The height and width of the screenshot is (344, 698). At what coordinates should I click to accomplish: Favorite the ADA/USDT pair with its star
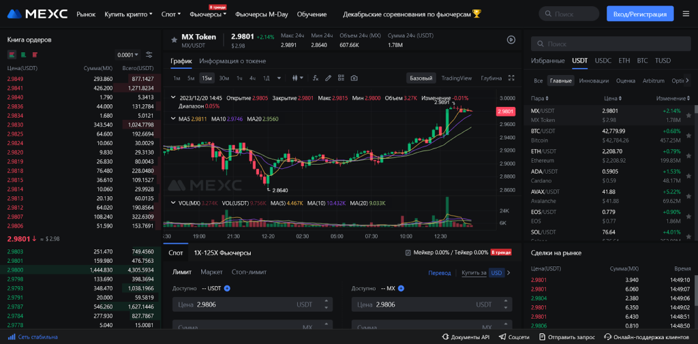[x=688, y=176]
